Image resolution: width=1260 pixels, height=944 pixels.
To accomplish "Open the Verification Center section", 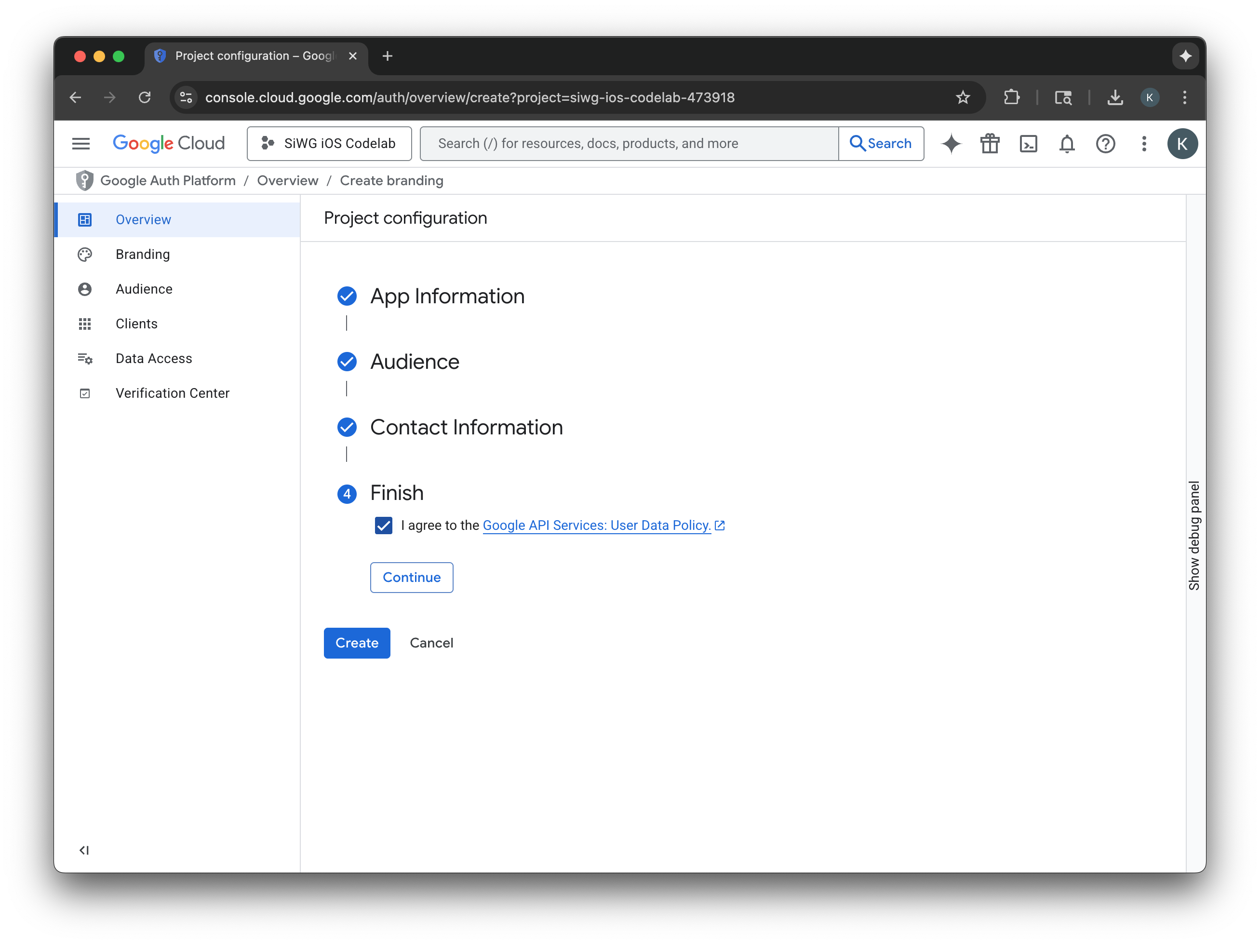I will click(172, 392).
